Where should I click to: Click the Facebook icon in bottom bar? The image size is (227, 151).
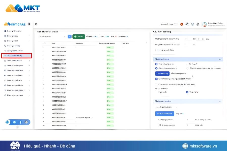pos(20,122)
